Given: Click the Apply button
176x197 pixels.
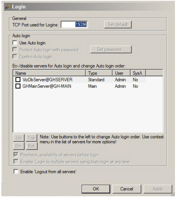Looking at the screenshot, I should pos(158,189).
